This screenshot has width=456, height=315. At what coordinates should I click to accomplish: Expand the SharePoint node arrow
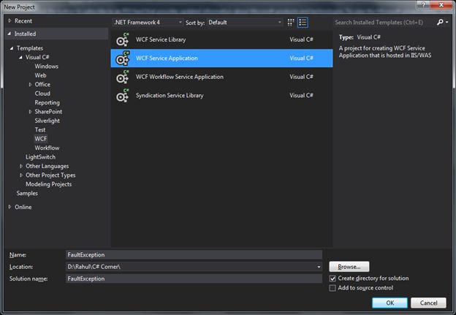pyautogui.click(x=30, y=112)
